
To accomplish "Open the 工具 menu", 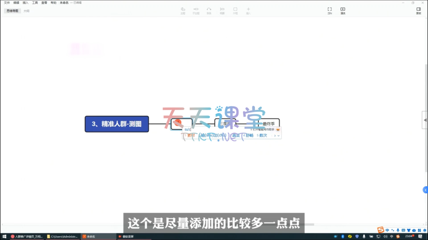I will pos(35,2).
